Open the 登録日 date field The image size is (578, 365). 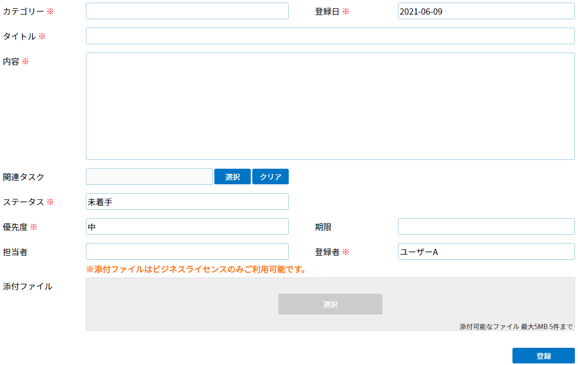(x=486, y=11)
